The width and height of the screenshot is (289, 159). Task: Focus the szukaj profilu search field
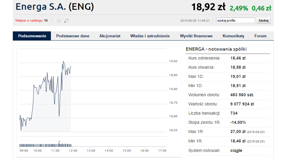235,20
